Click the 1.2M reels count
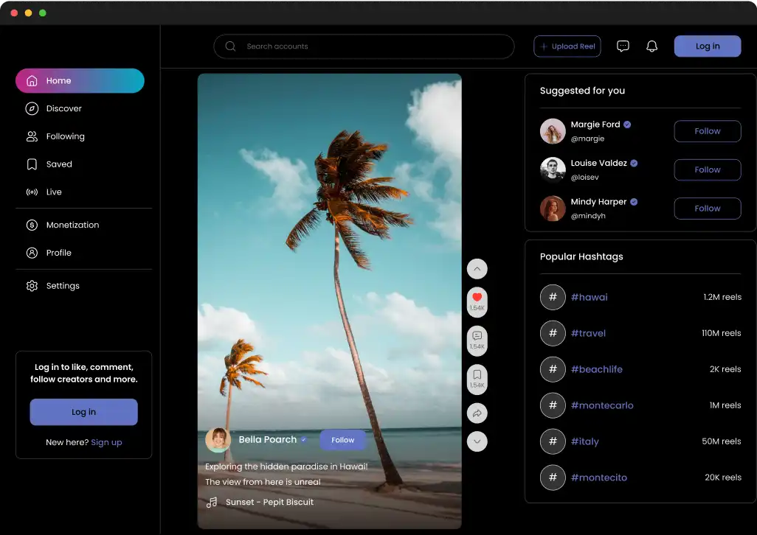The width and height of the screenshot is (757, 535). 722,297
